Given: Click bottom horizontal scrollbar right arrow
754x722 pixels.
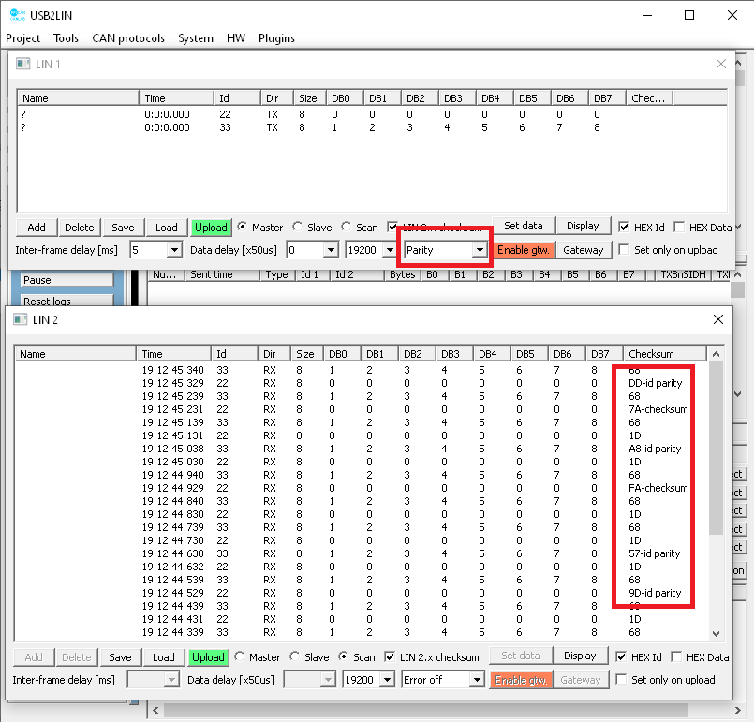Looking at the screenshot, I should pos(738,710).
